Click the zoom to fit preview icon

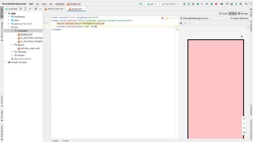(x=244, y=133)
